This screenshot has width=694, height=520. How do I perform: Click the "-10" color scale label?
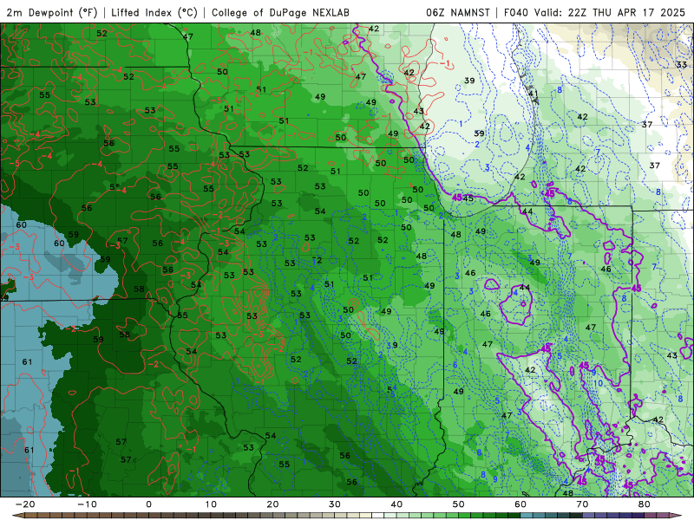(87, 504)
